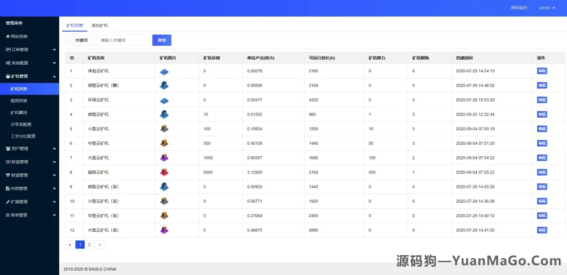Collapse 矿机管理 with its up arrow
Image resolution: width=567 pixels, height=275 pixels.
[54, 76]
